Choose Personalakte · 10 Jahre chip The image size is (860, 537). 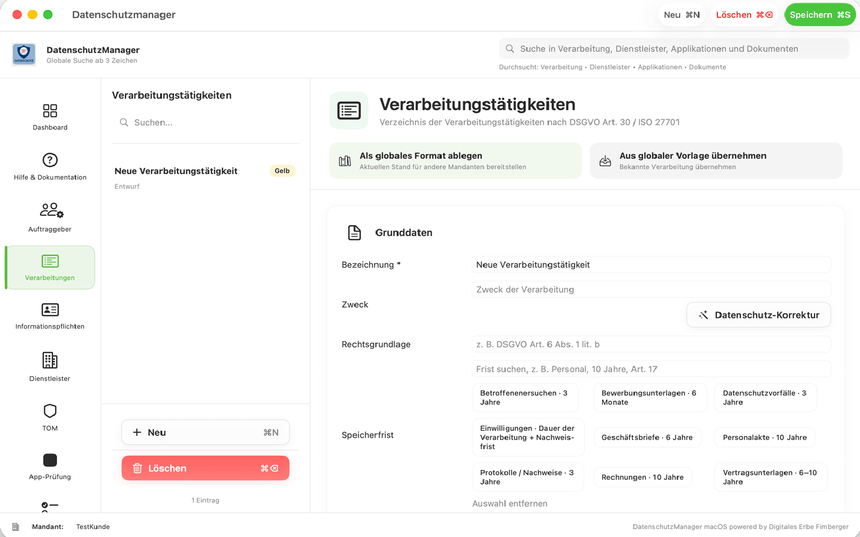[765, 437]
